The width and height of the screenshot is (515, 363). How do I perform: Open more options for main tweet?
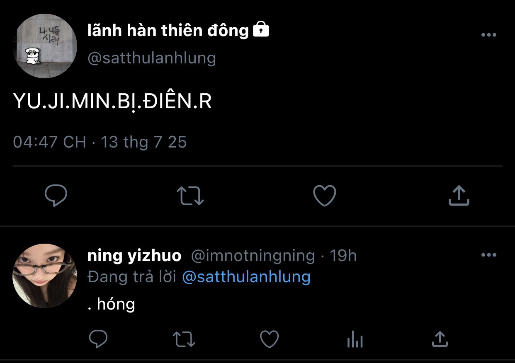(x=488, y=35)
